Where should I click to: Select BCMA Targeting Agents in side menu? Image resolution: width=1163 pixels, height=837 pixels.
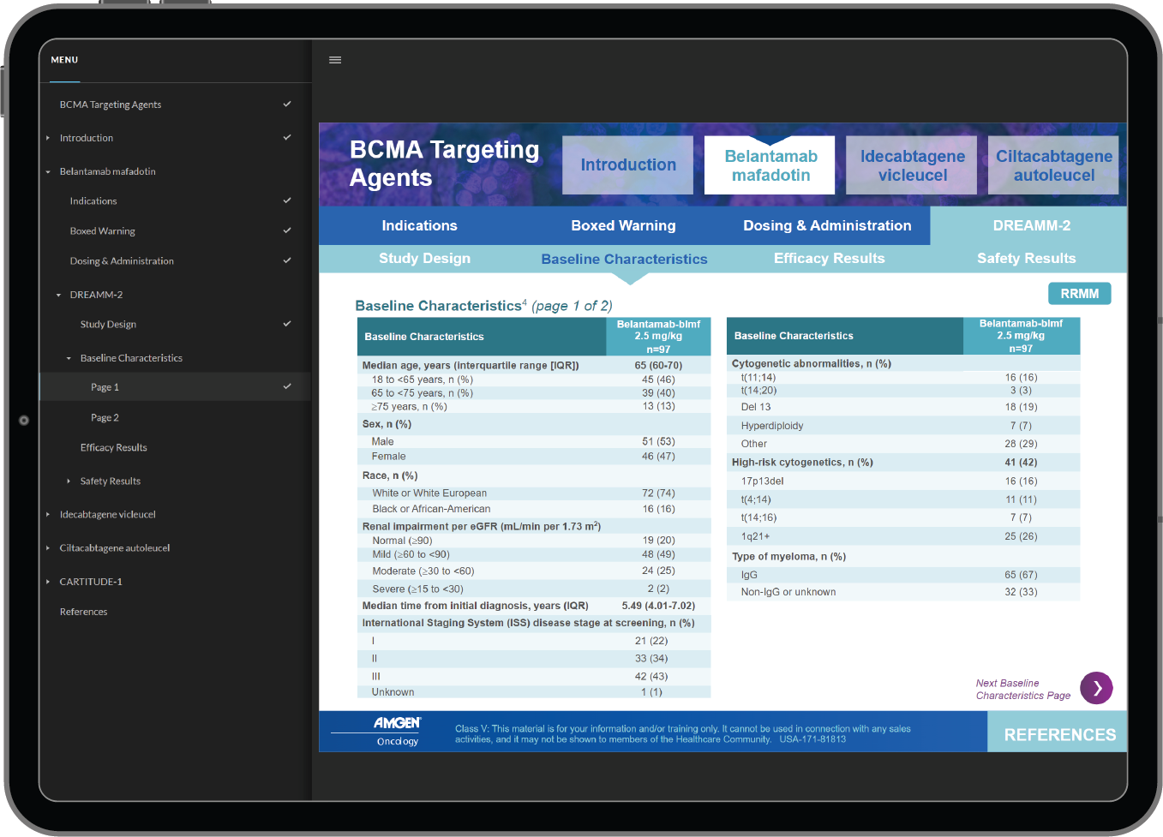pos(111,105)
